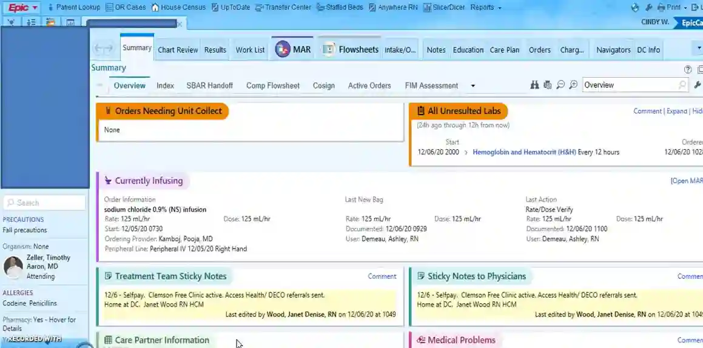Open the Active Orders report
Screen dimensions: 703x348
pos(369,85)
